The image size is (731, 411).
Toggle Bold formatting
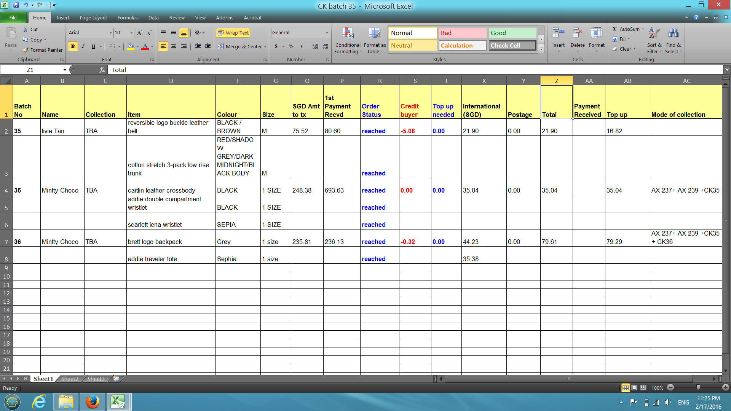[x=73, y=46]
